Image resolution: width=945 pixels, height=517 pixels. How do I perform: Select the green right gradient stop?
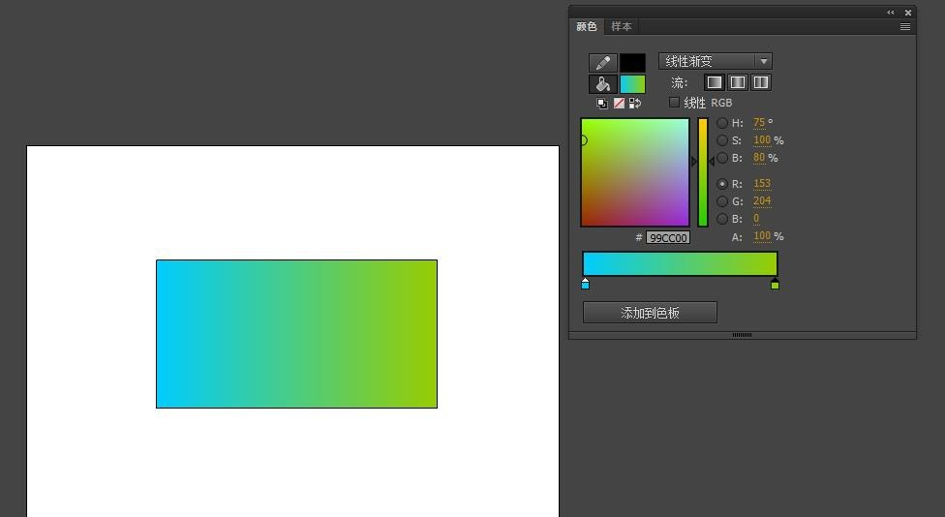(775, 284)
